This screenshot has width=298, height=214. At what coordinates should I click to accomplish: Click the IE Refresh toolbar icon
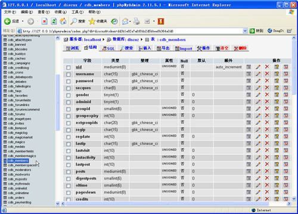[x=54, y=21]
